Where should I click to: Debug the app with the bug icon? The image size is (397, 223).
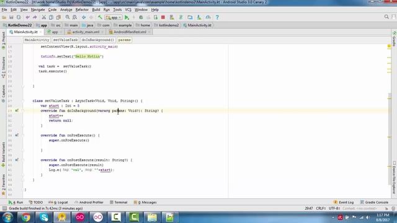click(141, 17)
